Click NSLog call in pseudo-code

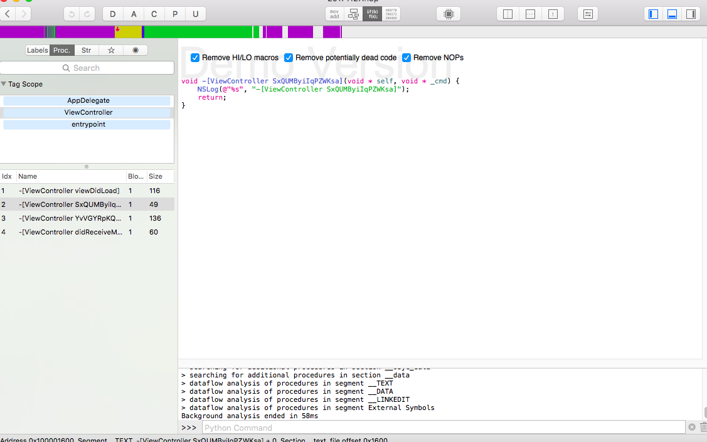(x=208, y=89)
